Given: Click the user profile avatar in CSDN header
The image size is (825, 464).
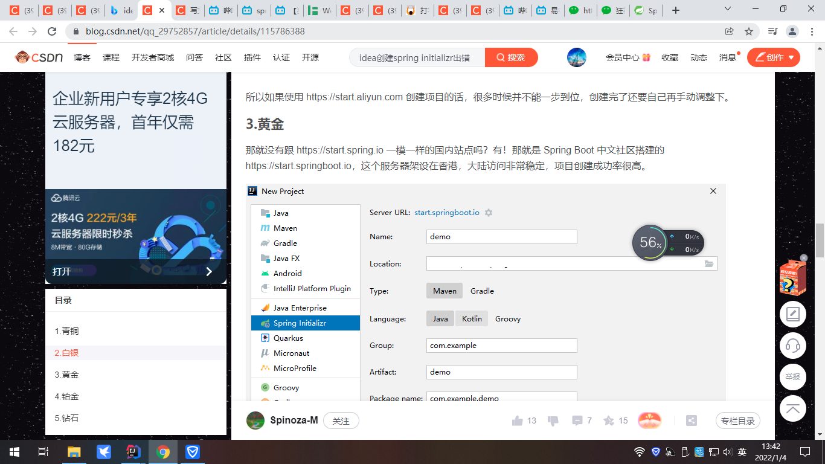Looking at the screenshot, I should (x=577, y=57).
